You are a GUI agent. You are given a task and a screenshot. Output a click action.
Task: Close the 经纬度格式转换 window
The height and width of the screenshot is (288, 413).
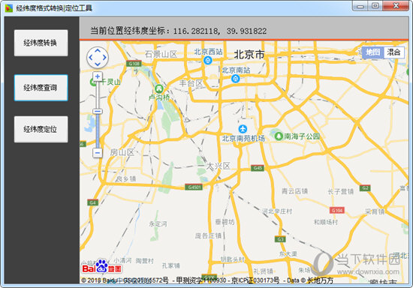tap(396, 6)
